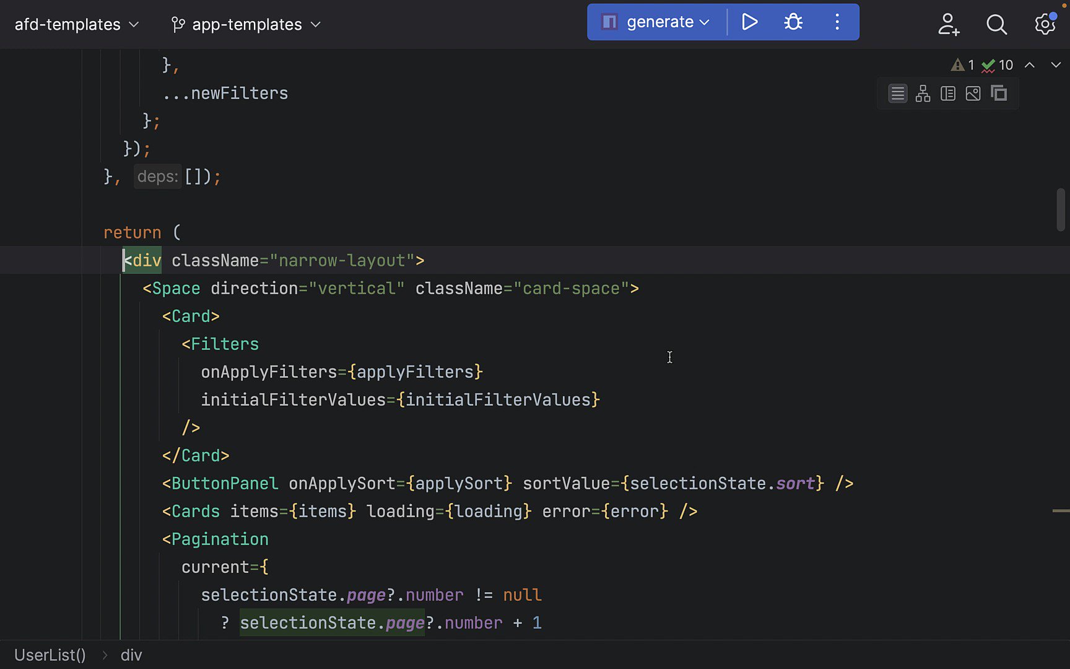Open IDE settings via the gear icon
The width and height of the screenshot is (1070, 669).
(x=1045, y=24)
